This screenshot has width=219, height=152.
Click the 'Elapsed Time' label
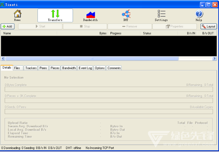pos(18,133)
